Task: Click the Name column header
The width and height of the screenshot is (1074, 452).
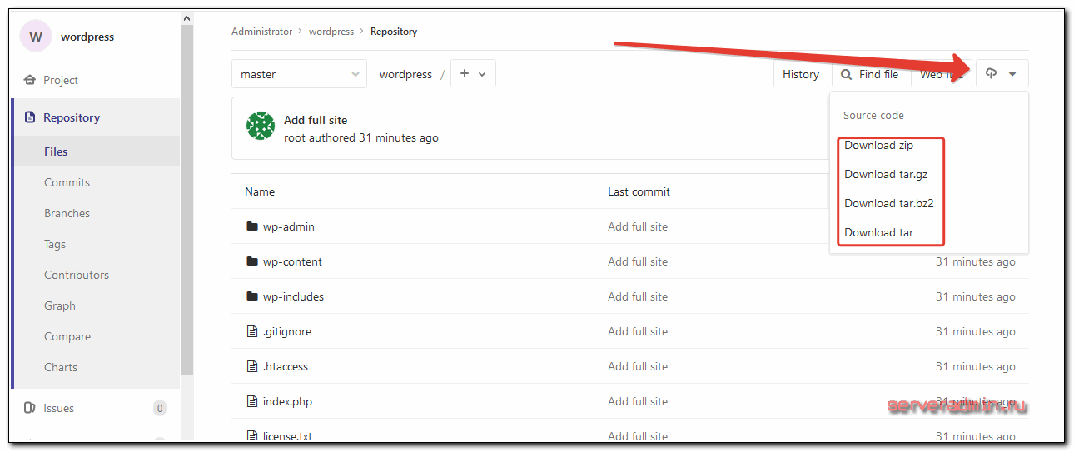Action: 260,191
